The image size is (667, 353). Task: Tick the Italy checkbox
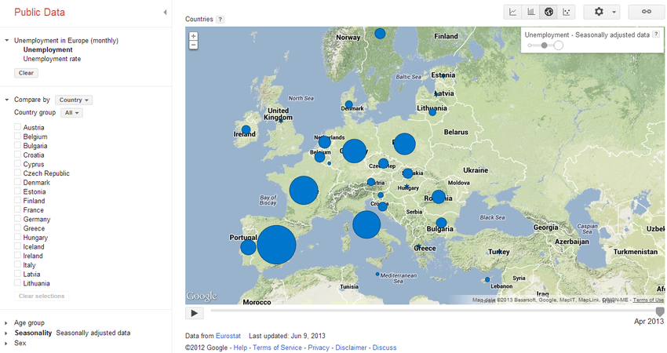pyautogui.click(x=17, y=265)
